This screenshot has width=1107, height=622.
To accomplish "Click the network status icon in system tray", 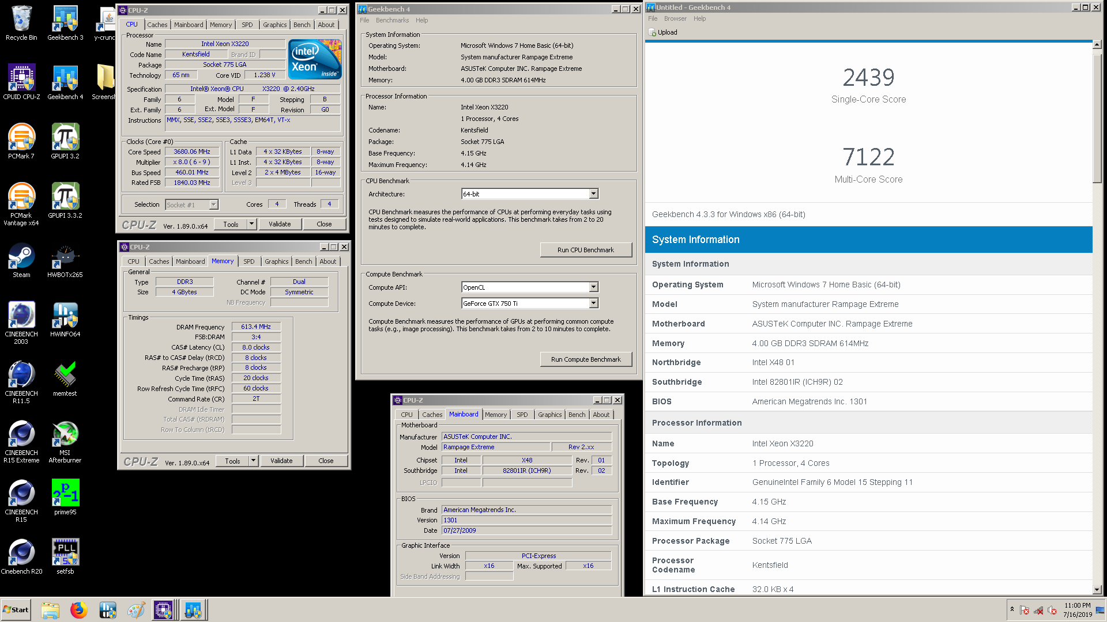I will pos(1038,610).
